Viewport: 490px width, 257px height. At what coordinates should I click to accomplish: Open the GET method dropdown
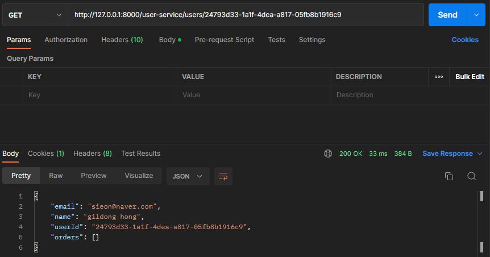click(35, 15)
